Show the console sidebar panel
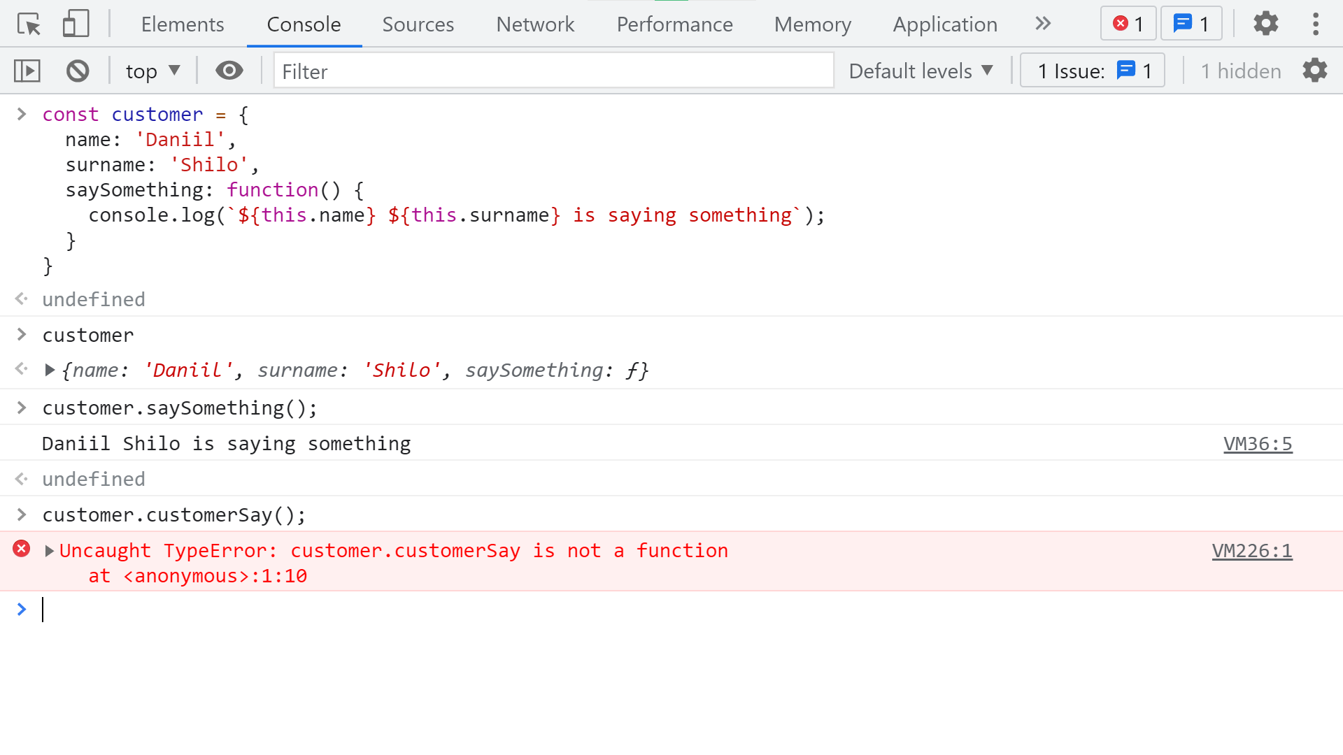 pos(27,71)
